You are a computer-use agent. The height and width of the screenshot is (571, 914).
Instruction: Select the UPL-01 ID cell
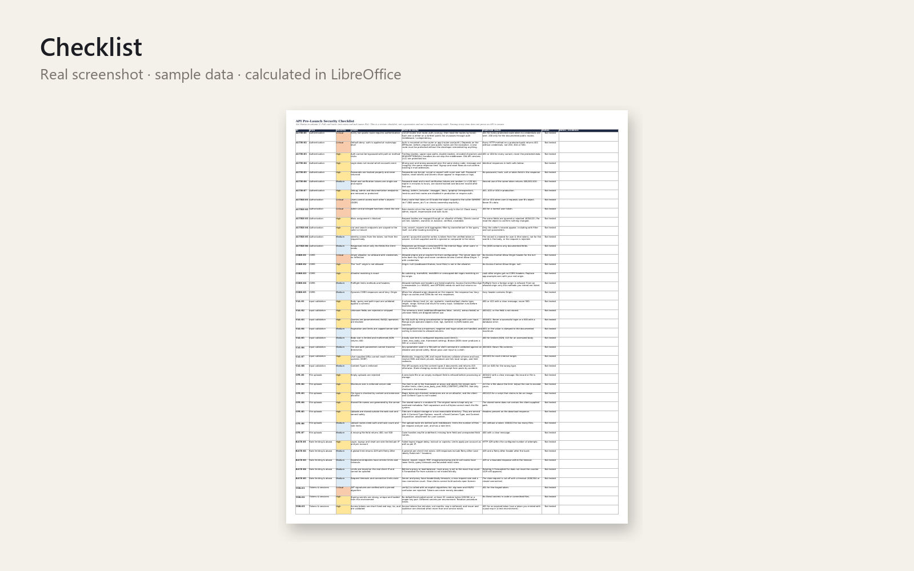[302, 378]
